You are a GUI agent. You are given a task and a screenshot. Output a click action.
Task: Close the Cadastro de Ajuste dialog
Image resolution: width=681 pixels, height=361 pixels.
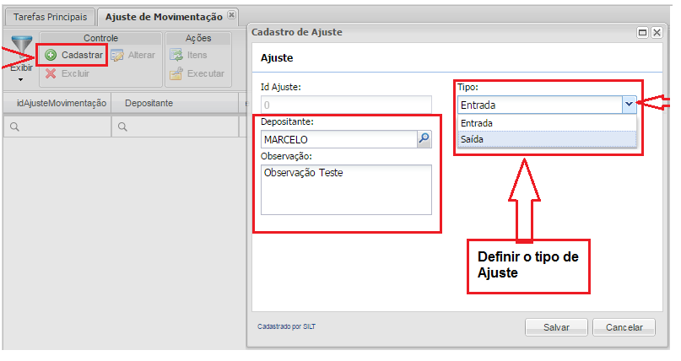tap(656, 33)
